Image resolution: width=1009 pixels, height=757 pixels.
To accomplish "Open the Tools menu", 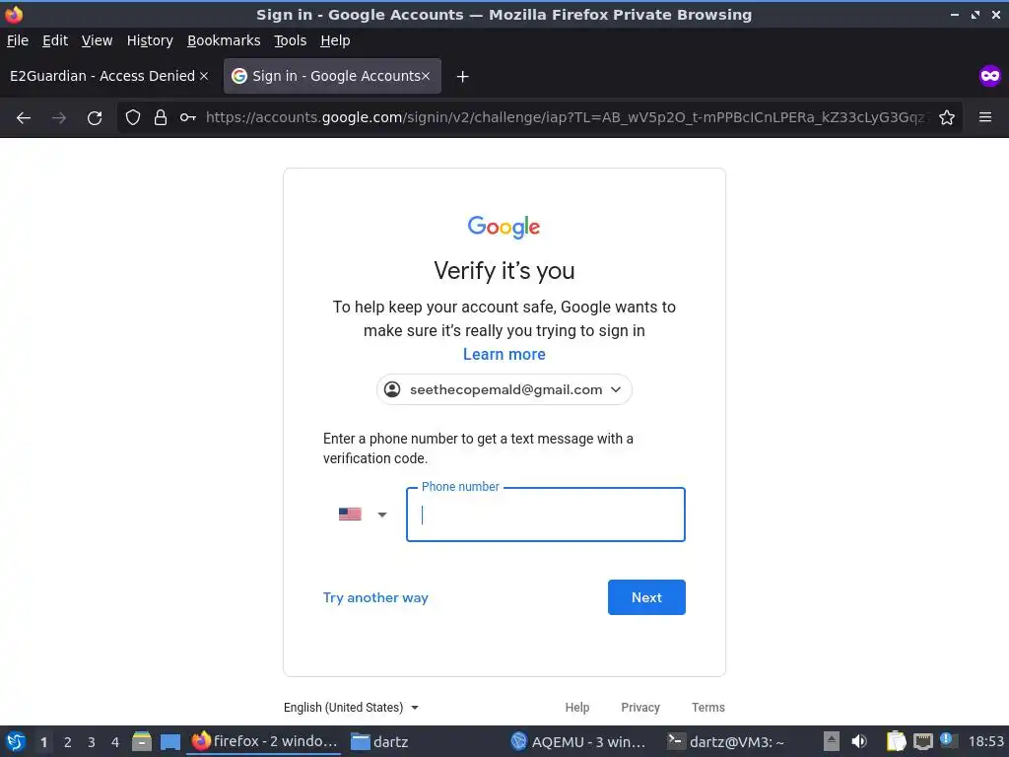I will coord(291,40).
